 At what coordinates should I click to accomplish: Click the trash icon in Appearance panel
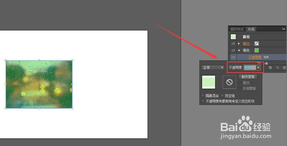[284, 68]
